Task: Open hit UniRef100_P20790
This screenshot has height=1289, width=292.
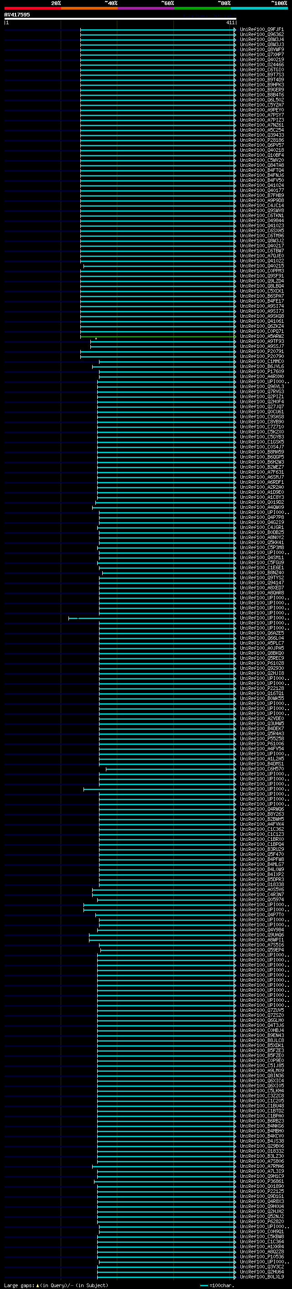Action: click(262, 356)
